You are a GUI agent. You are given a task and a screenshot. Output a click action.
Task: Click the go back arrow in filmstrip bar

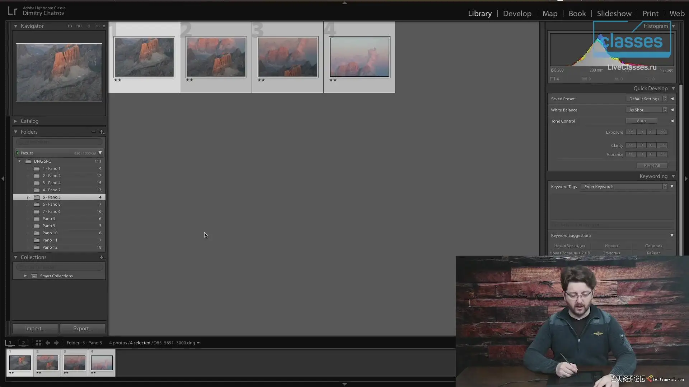47,343
